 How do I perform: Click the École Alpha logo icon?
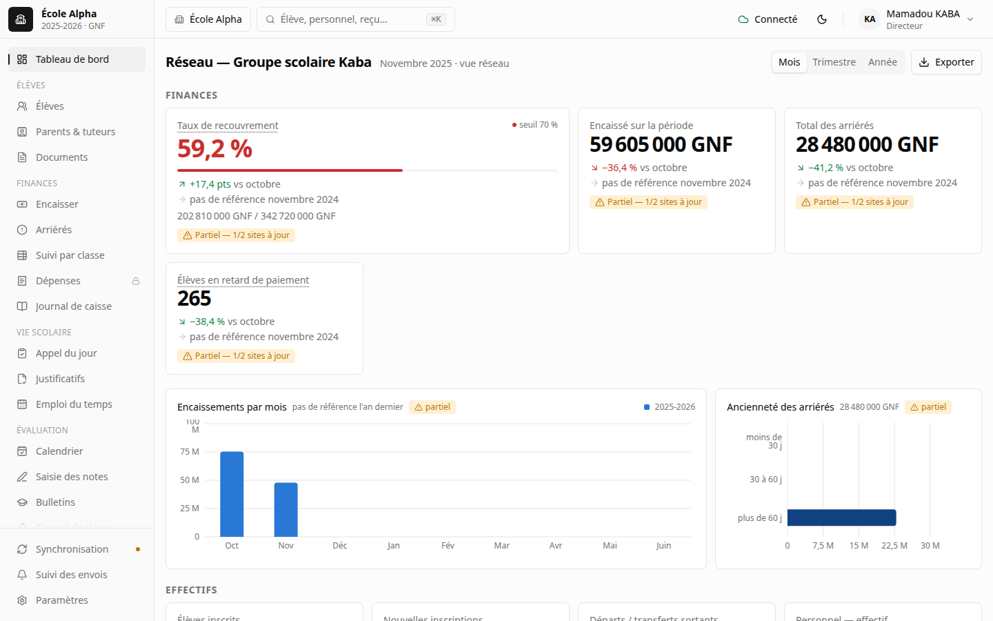pos(21,19)
